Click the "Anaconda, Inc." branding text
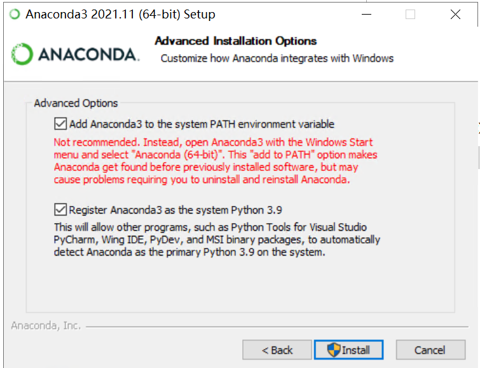The image size is (480, 368). point(46,325)
